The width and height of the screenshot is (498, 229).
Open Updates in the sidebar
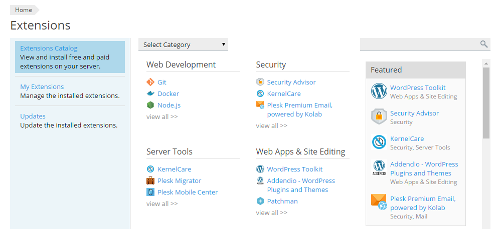(33, 116)
